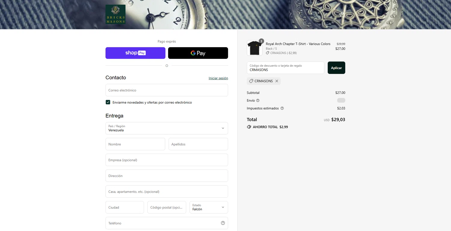451x231 pixels.
Task: Click the AHORRO TOTAL savings tag icon
Action: 249,127
